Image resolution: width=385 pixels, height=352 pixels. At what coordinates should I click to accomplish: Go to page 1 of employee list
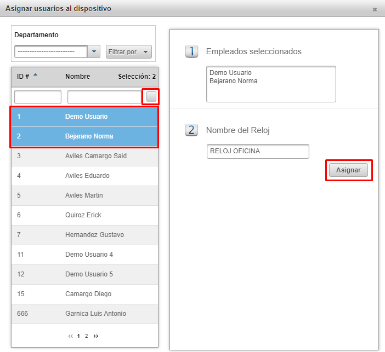[x=78, y=336]
